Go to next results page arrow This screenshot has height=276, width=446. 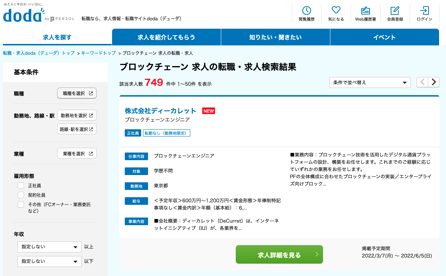(x=434, y=82)
